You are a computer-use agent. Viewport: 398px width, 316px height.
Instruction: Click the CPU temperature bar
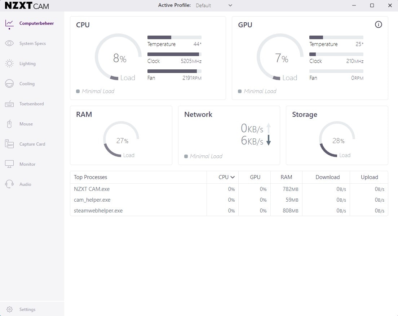coord(174,37)
